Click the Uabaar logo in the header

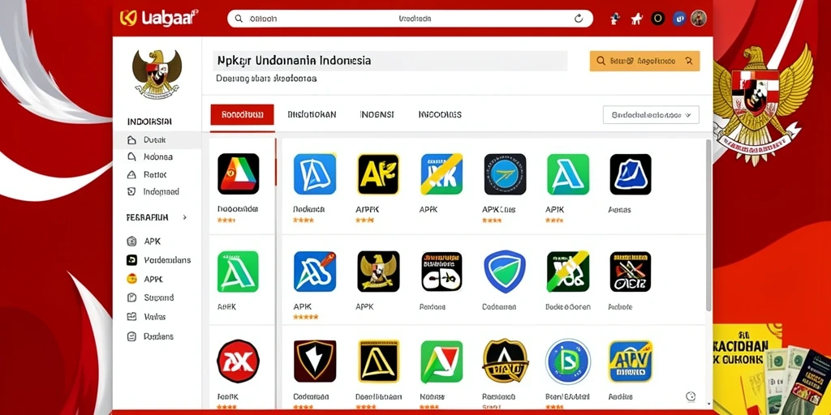tap(159, 18)
